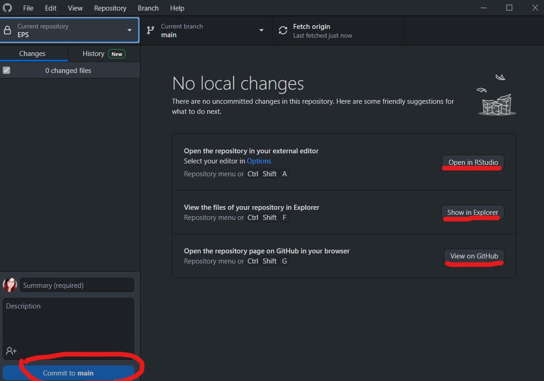This screenshot has height=381, width=544.
Task: Click View on GitHub button
Action: (474, 256)
